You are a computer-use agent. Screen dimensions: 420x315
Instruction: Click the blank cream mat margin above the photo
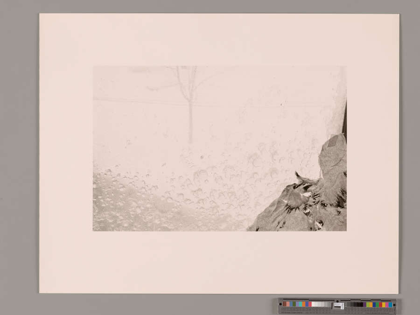219,40
